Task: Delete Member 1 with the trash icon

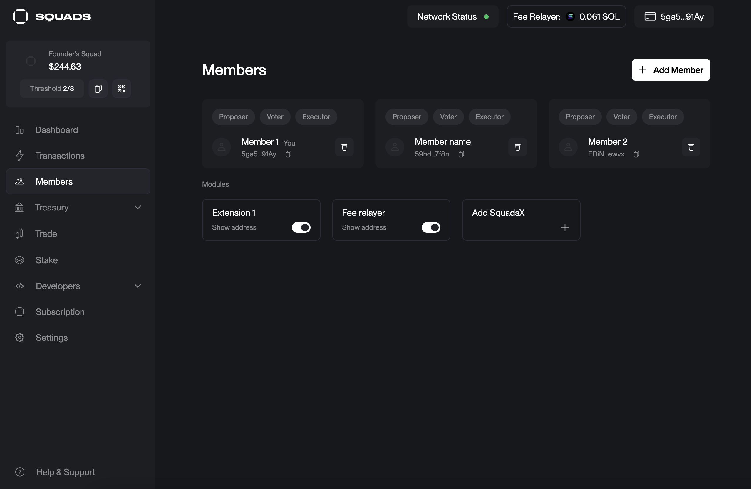Action: click(344, 147)
